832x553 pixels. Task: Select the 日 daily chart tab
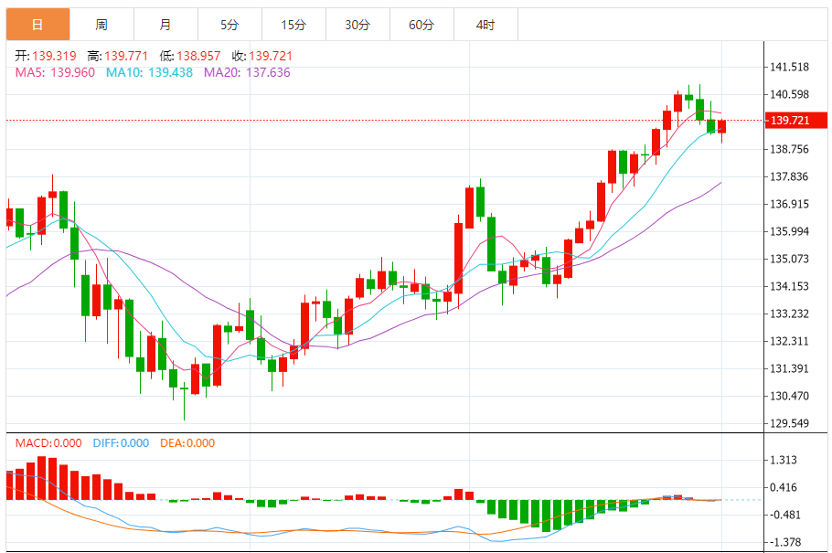tap(37, 25)
